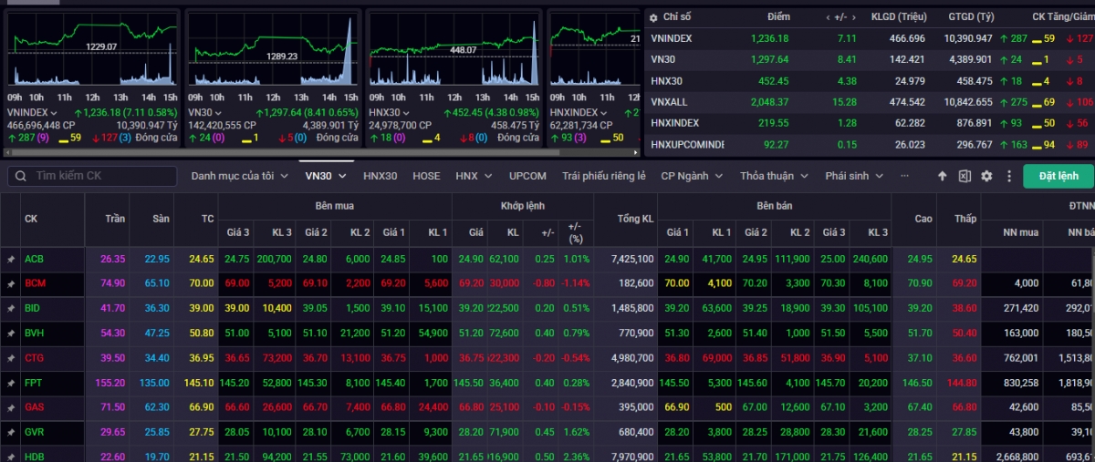Focus the Tìm kiếm CK search field
Screen dimensions: 1095x462
click(x=92, y=176)
